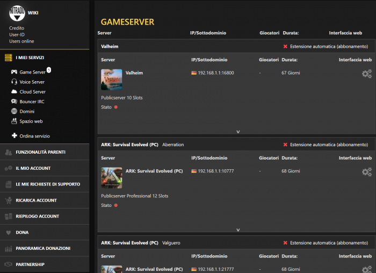Toggle Valguero automatic extension red X
376x273 pixels.
point(285,243)
